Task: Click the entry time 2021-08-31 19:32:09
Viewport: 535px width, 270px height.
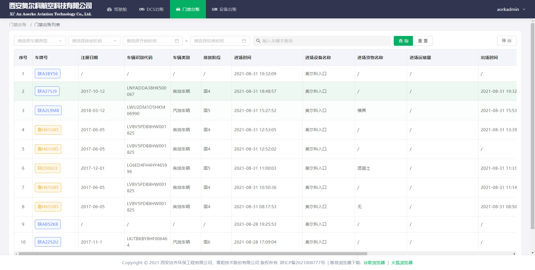Action: tap(255, 74)
